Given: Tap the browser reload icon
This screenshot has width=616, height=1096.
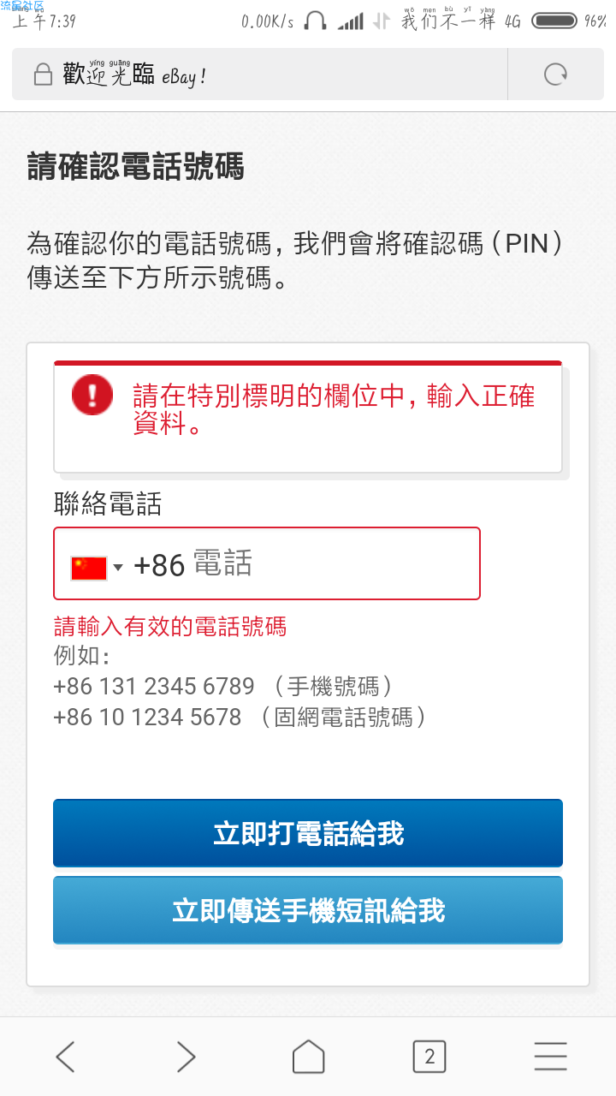Looking at the screenshot, I should click(x=555, y=75).
